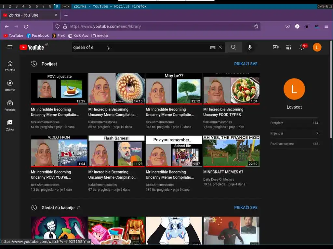The width and height of the screenshot is (333, 249).
Task: Click the page vertical scrollbar
Action: click(x=331, y=90)
